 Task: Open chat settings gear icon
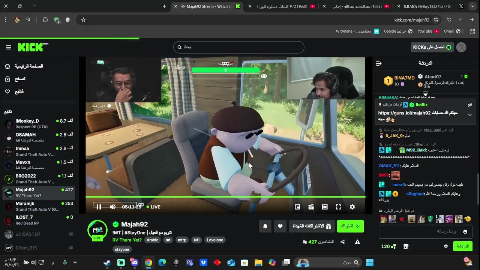coord(446,246)
